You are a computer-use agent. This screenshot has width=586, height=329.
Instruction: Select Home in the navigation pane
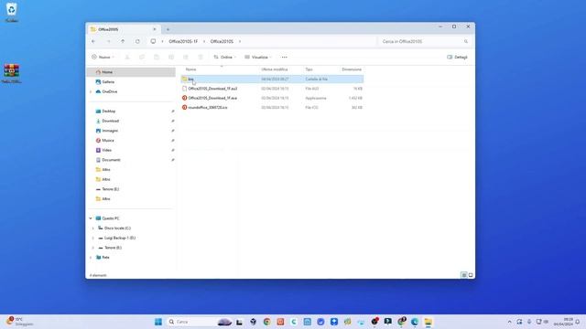[131, 72]
